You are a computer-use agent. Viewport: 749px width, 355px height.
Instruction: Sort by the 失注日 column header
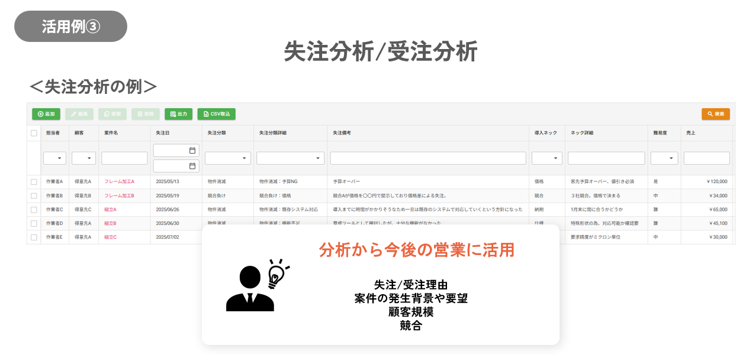pos(163,133)
